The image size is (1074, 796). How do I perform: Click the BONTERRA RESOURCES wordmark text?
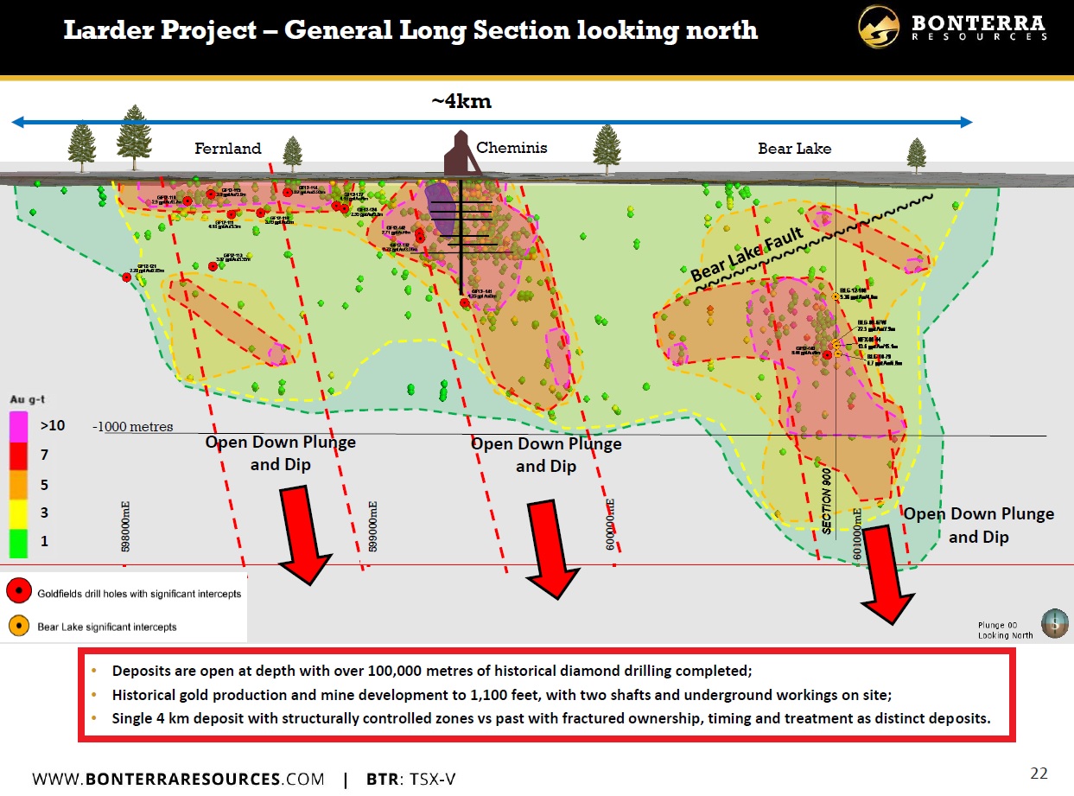coord(980,27)
